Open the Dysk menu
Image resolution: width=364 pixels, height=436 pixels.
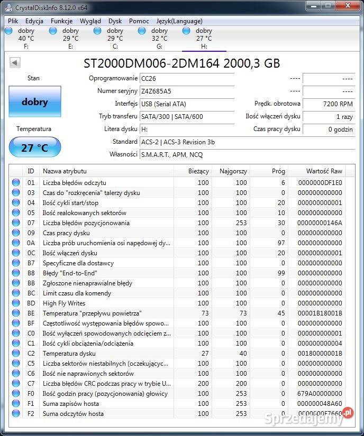115,21
